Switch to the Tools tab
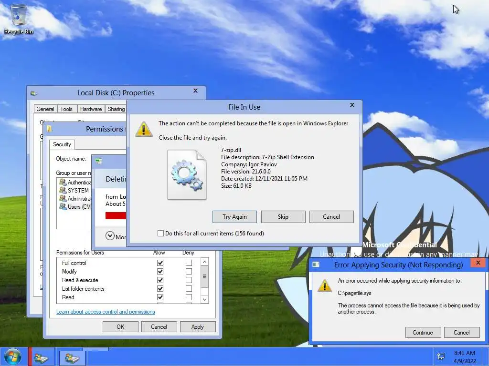 pos(66,109)
